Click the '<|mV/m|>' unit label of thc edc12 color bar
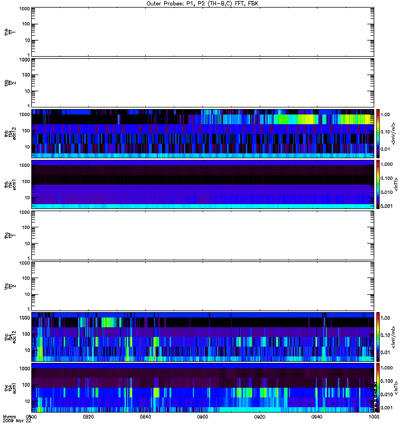The width and height of the screenshot is (405, 432). tap(393, 337)
